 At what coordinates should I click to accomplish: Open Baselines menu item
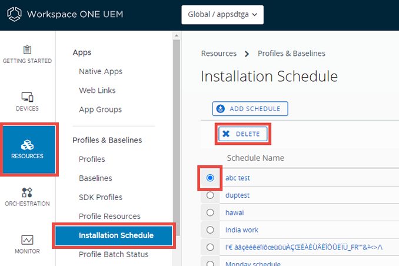[95, 178]
